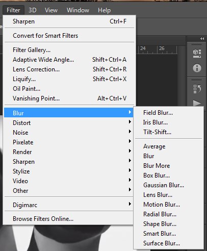Select Lens Correction filter
207x251 pixels.
[69, 69]
